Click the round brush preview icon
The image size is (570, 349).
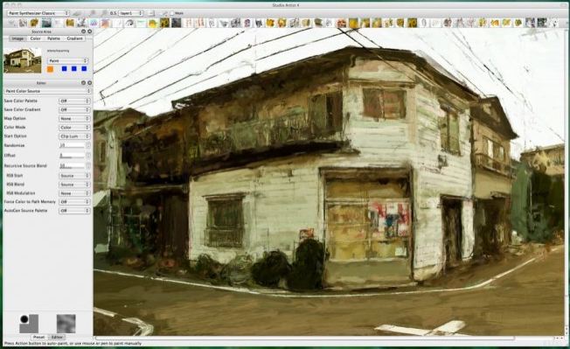(29, 324)
